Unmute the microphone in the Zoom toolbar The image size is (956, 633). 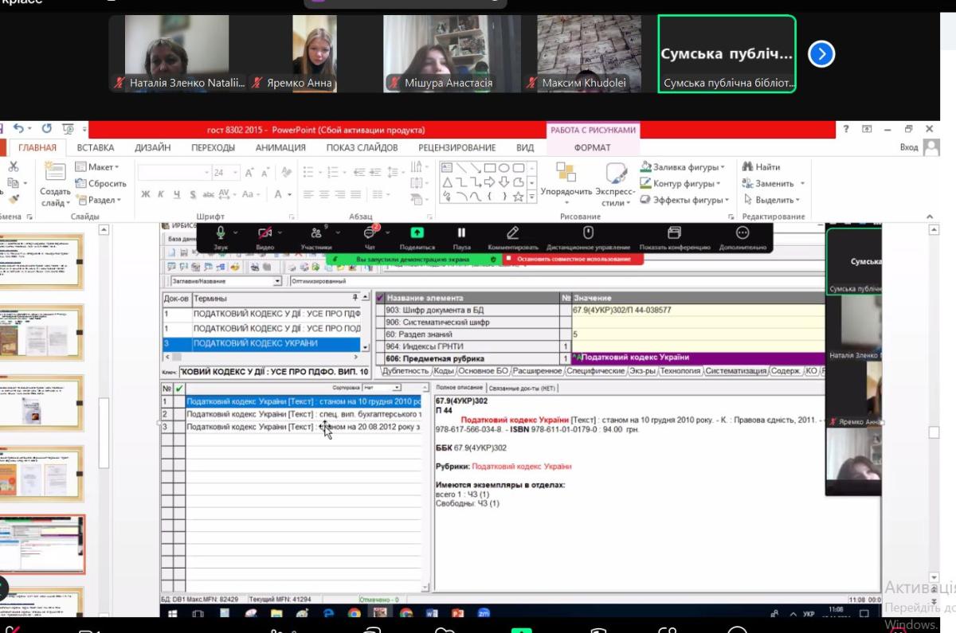coord(221,232)
